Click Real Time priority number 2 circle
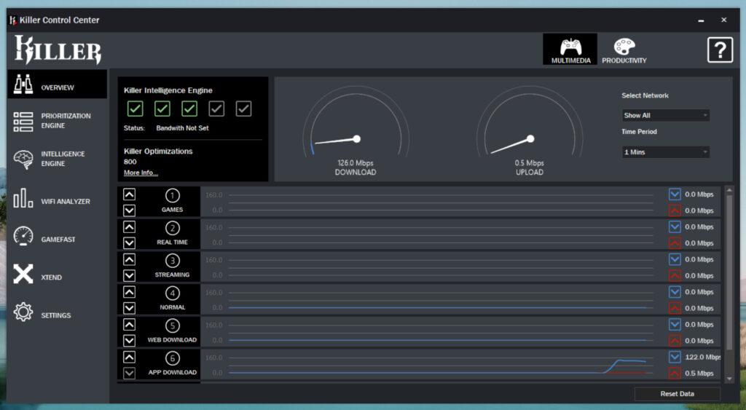Image resolution: width=746 pixels, height=410 pixels. pos(172,229)
